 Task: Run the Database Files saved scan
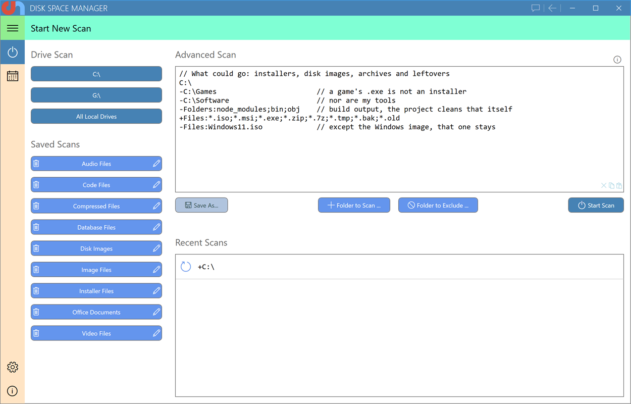coord(96,227)
